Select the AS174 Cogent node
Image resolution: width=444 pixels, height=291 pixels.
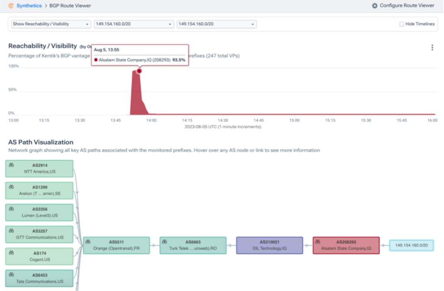click(x=39, y=256)
